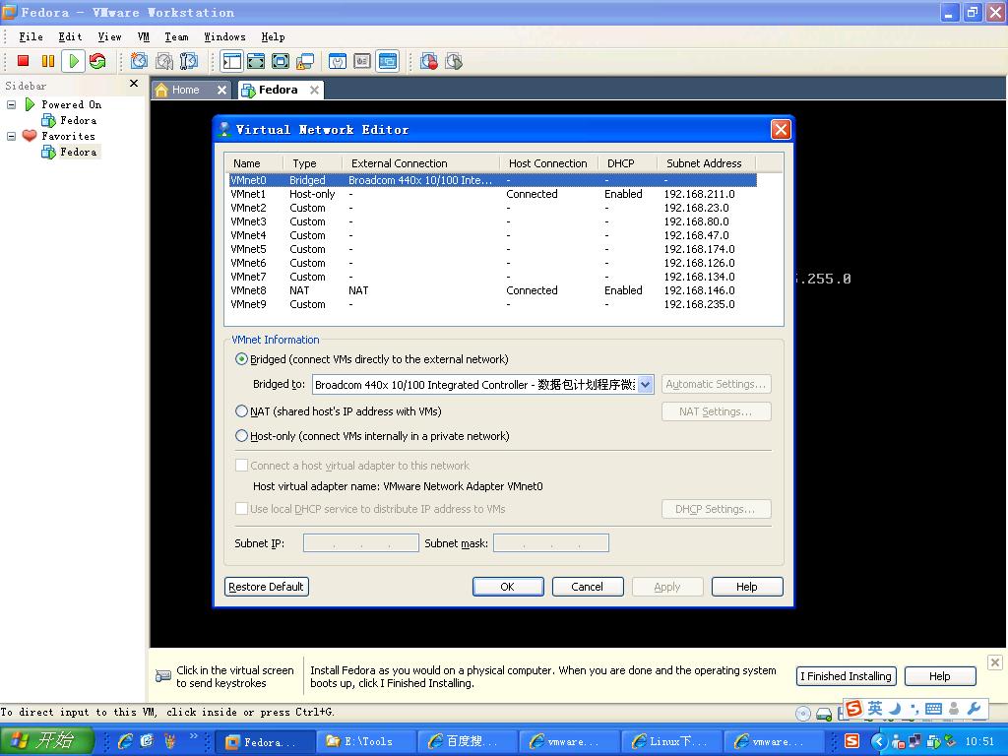The height and width of the screenshot is (756, 1008).
Task: Open the Help menu in menu bar
Action: tap(273, 36)
